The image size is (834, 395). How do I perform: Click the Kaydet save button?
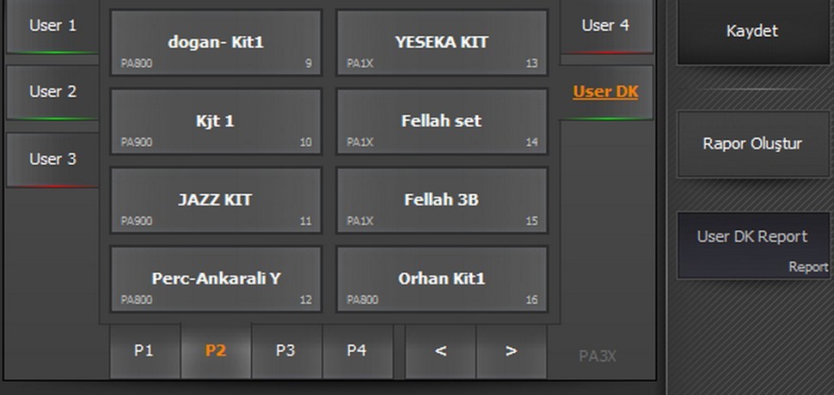click(x=751, y=32)
